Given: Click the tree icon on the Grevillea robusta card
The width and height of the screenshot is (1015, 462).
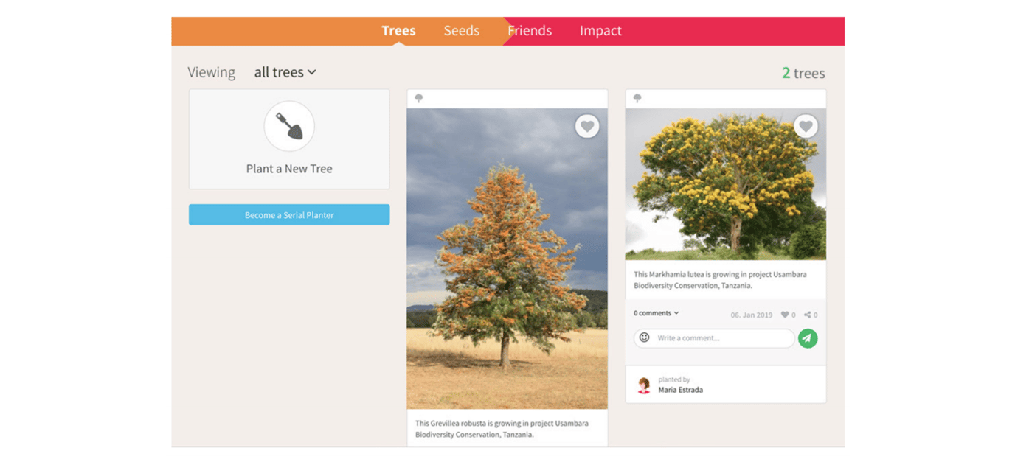Looking at the screenshot, I should point(418,97).
